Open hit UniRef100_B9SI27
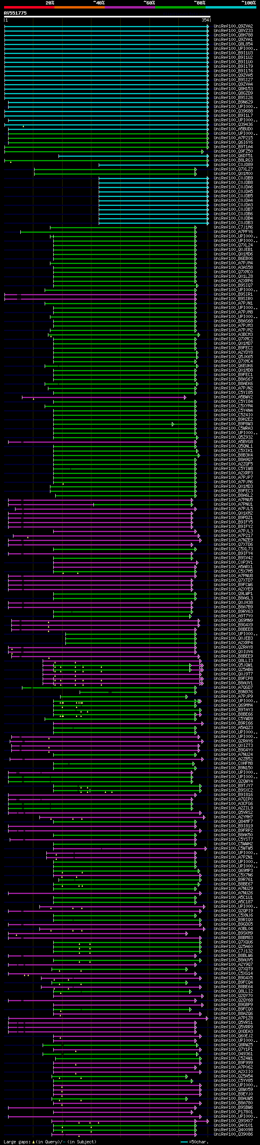Image resolution: width=260 pixels, height=1145 pixels. [233, 80]
